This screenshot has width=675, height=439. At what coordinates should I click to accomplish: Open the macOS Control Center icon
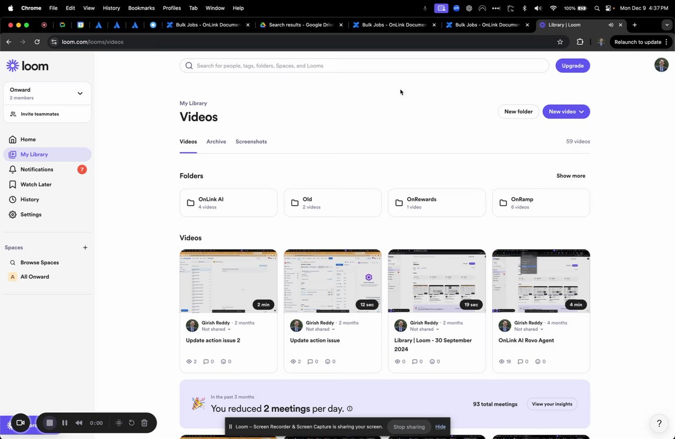click(609, 8)
